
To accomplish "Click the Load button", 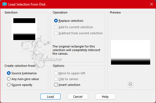I will click(50, 97).
